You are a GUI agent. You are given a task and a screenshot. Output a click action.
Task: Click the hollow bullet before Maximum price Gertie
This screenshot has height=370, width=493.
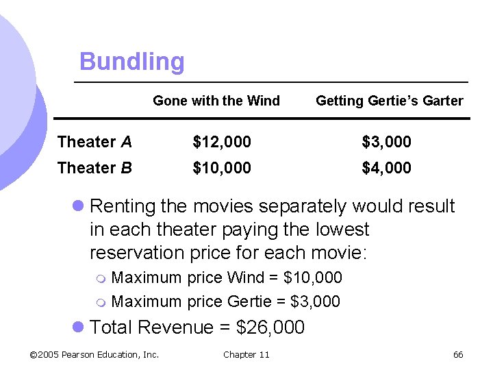click(101, 303)
